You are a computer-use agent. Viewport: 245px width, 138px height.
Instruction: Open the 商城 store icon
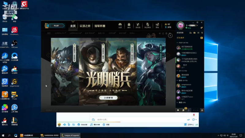(157, 26)
